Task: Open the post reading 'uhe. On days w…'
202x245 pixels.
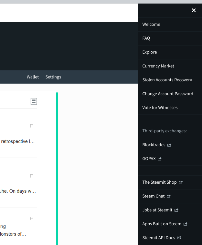Action: point(18,191)
